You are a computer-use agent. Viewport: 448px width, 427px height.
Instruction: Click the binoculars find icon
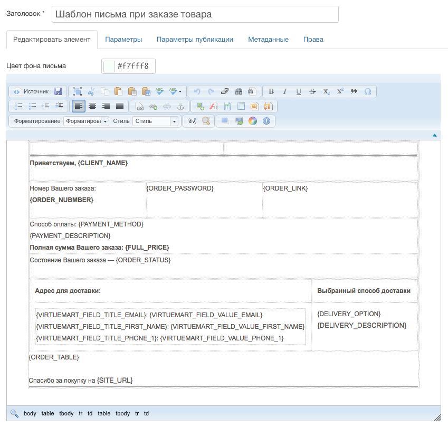239,91
